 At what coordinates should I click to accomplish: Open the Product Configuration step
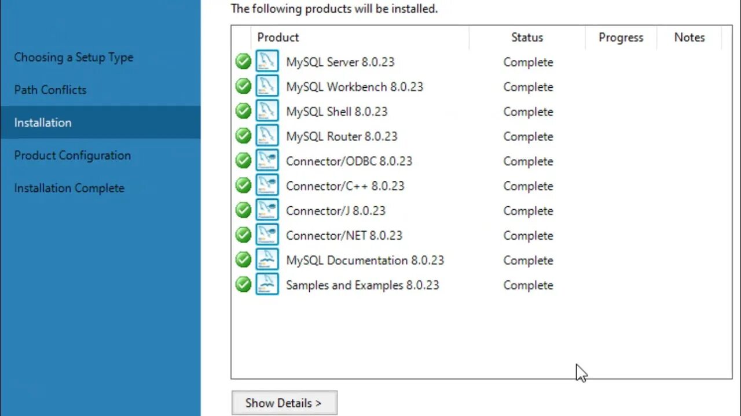[x=72, y=155]
